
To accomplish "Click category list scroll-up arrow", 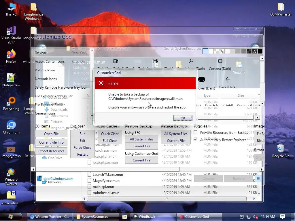I will pyautogui.click(x=92, y=51).
